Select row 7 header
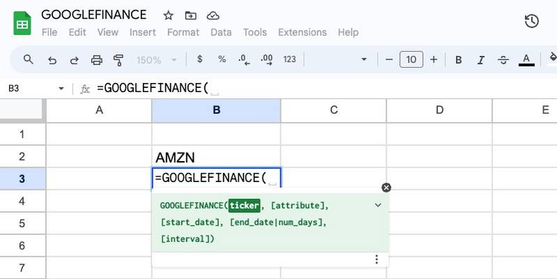The image size is (557, 279). tap(22, 268)
